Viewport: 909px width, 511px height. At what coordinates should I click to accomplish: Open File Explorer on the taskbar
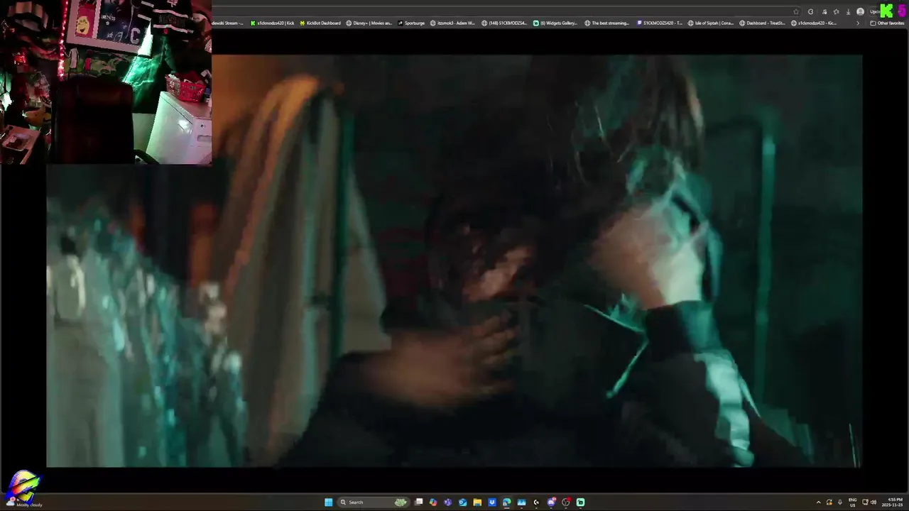pyautogui.click(x=477, y=502)
